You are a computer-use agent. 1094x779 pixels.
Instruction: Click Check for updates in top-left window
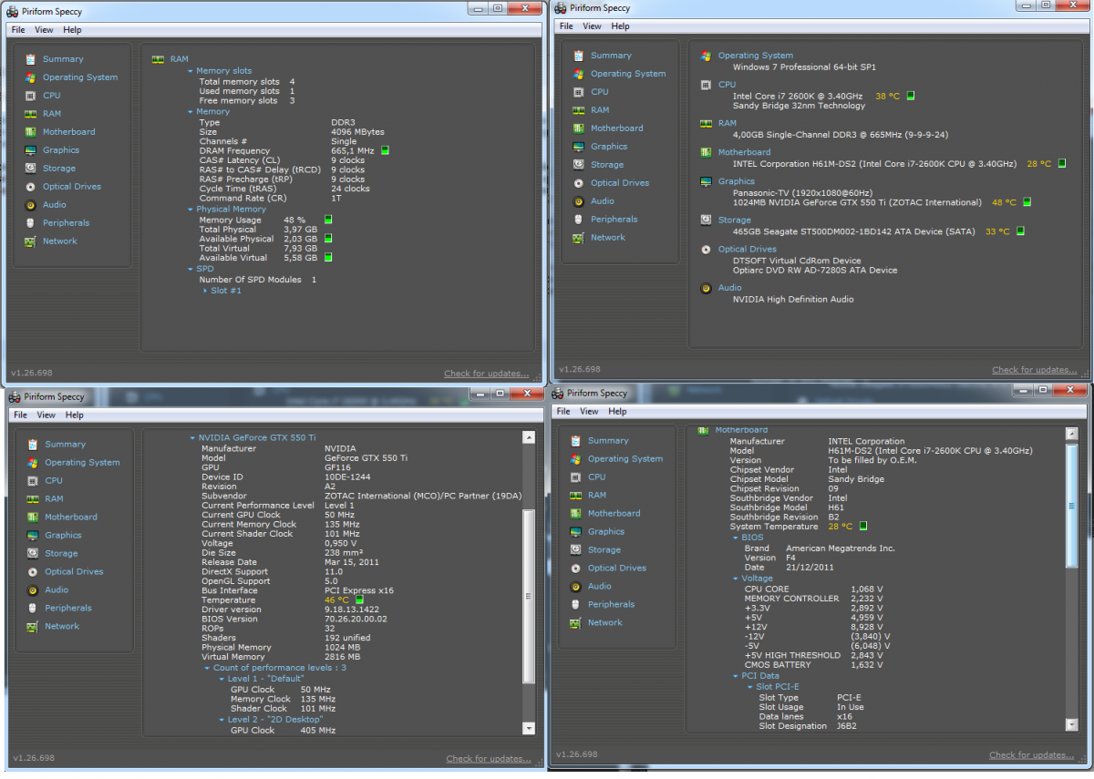tap(486, 374)
